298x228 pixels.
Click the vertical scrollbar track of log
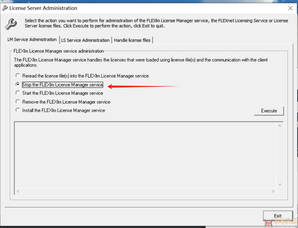pos(280,155)
